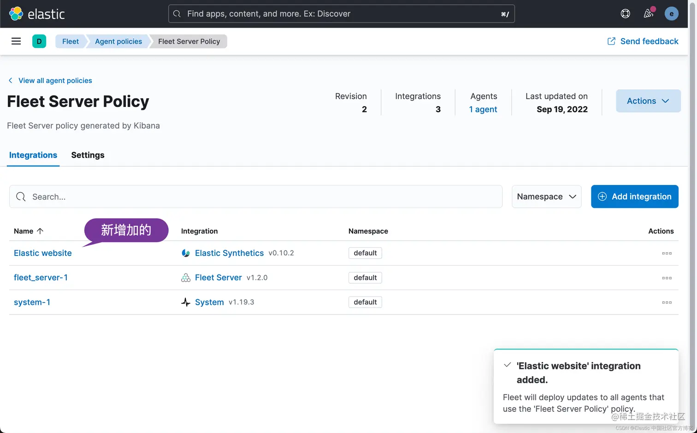The height and width of the screenshot is (433, 697).
Task: Click the back chevron beside View all agent policies
Action: click(11, 80)
